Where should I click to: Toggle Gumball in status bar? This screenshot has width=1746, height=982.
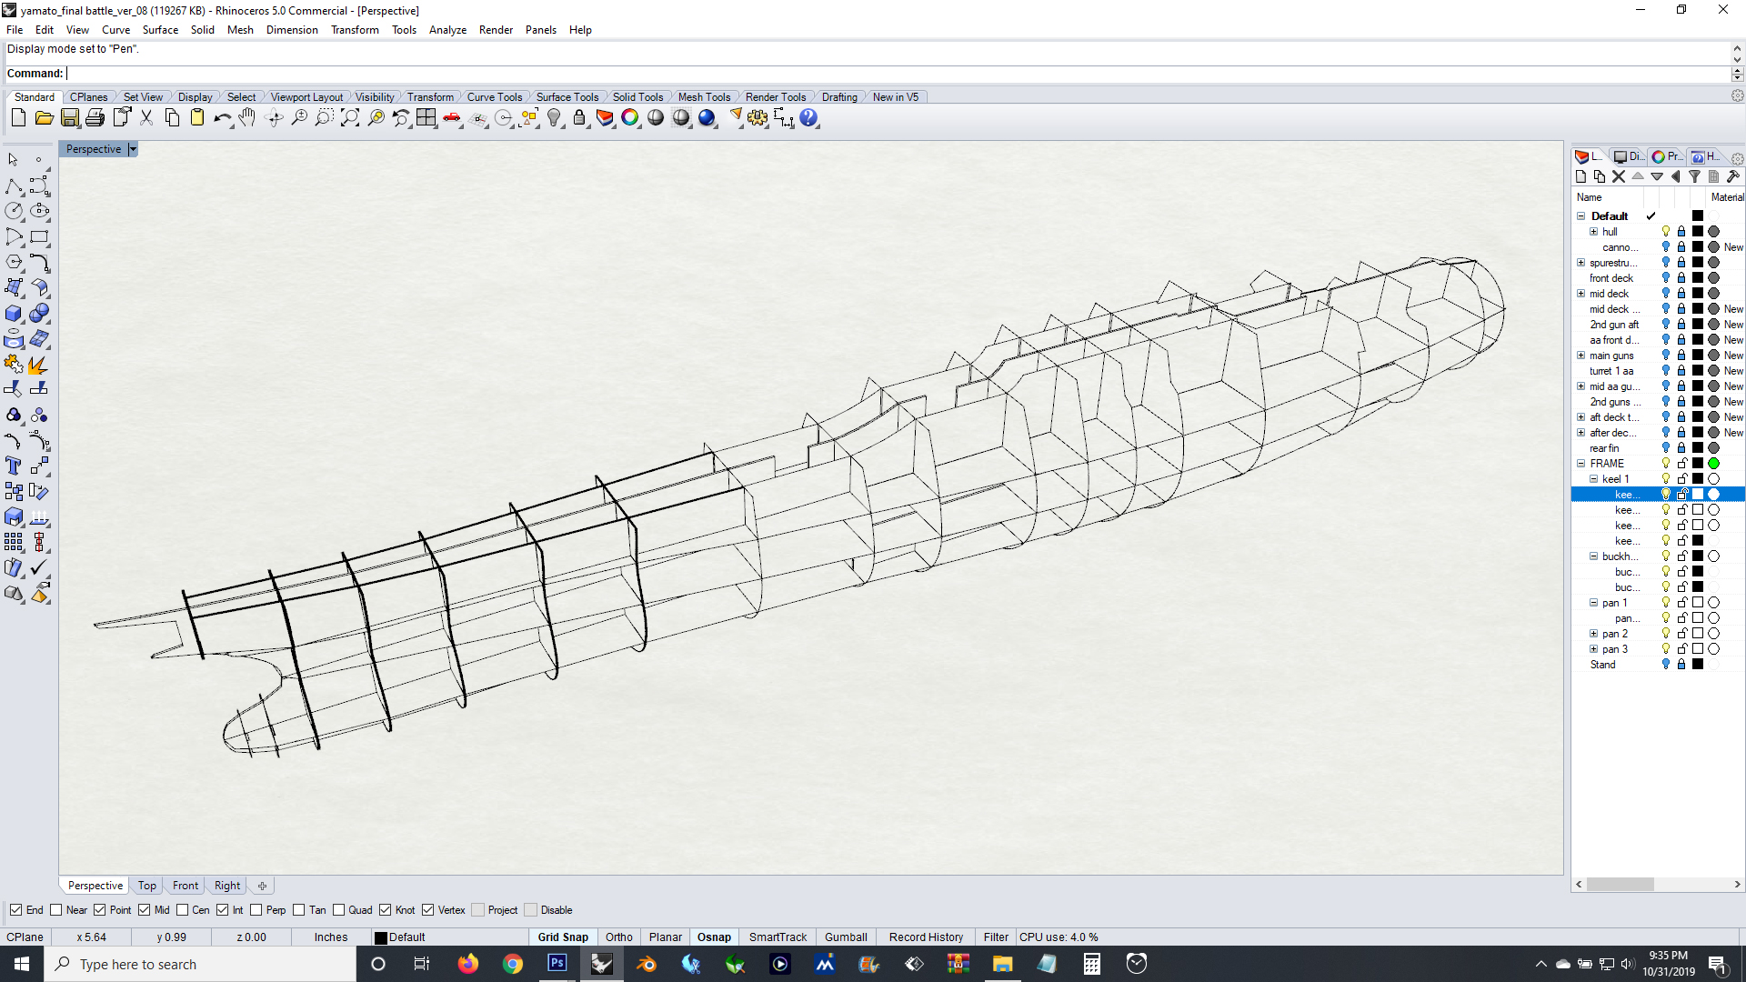[846, 937]
